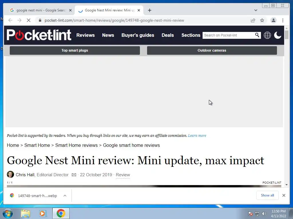Open the Sections menu
Viewport: 293px width, 219px height.
[x=191, y=35]
